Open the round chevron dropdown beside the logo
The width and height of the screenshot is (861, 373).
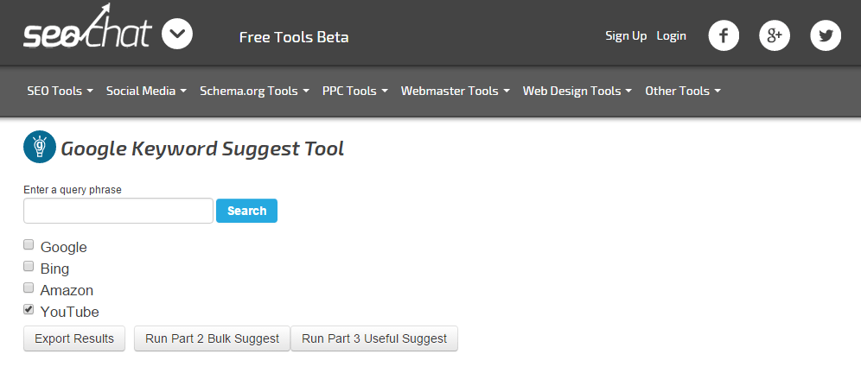pyautogui.click(x=177, y=35)
